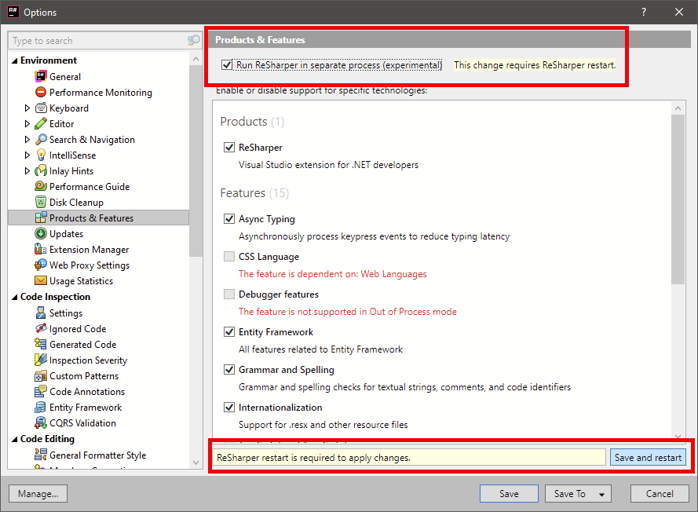The image size is (698, 512).
Task: Click the Manage... button
Action: pos(38,493)
